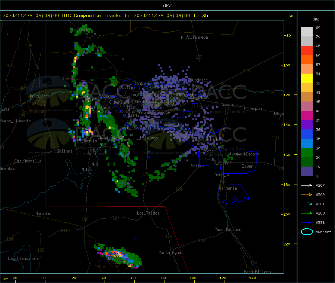Click the El_Desvio place label
The image size is (335, 283).
coord(87,141)
